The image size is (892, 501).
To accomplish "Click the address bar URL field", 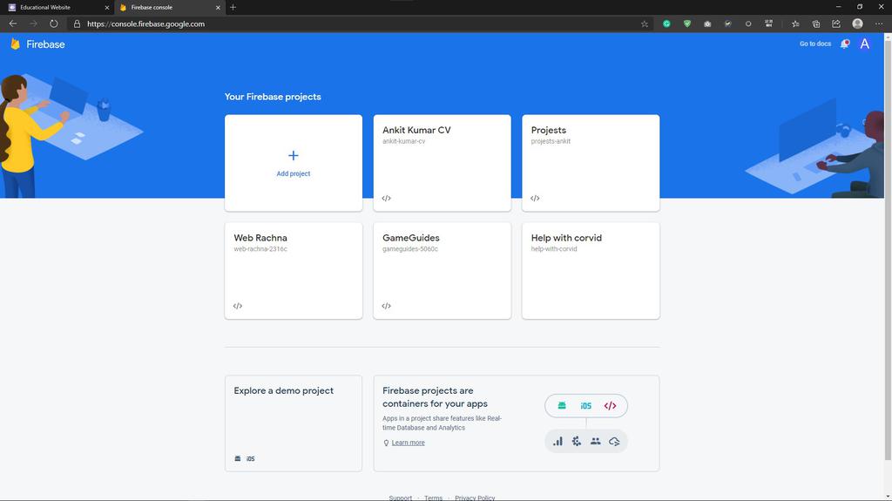I will [x=358, y=24].
